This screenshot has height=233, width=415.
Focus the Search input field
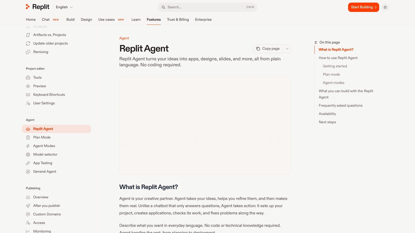pyautogui.click(x=207, y=7)
